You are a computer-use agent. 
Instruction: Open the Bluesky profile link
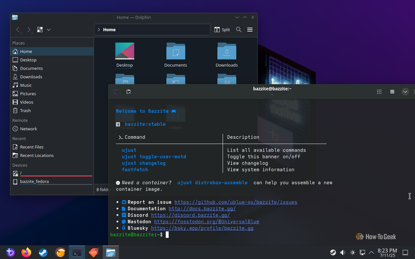coord(202,228)
